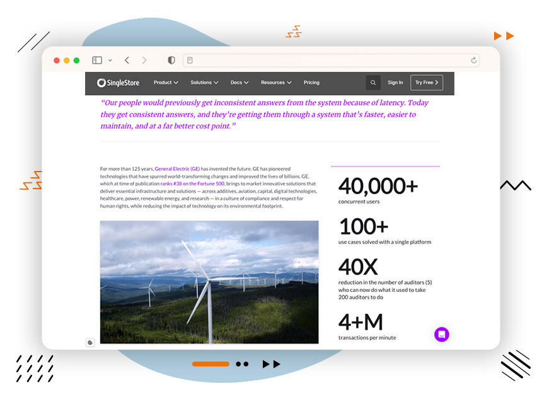Select Pricing in the navigation menu
This screenshot has height=396, width=542.
click(311, 82)
